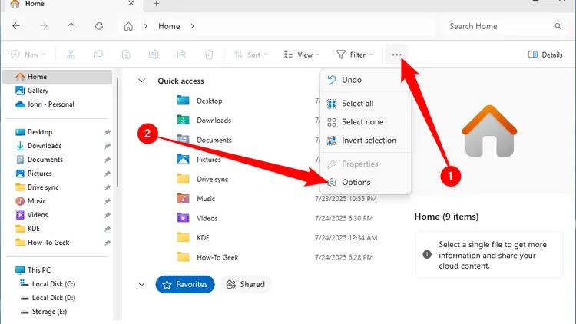The image size is (576, 324).
Task: Switch to the Shared tab
Action: coord(246,284)
